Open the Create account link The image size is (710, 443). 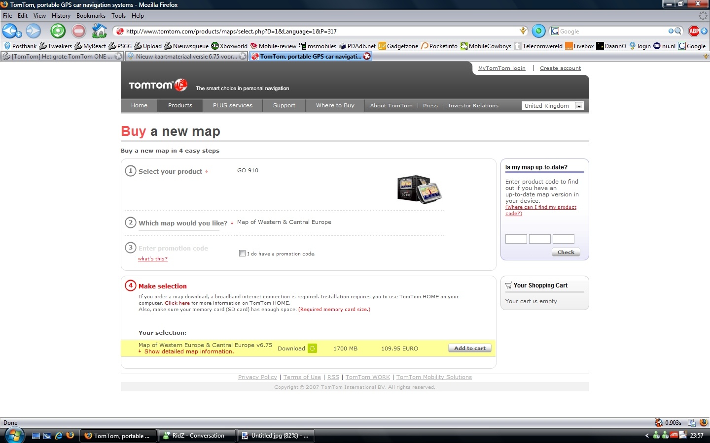coord(560,68)
